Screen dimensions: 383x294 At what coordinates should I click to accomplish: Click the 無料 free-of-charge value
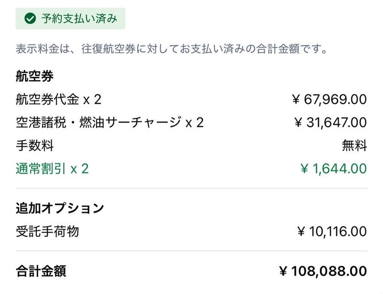tap(354, 146)
